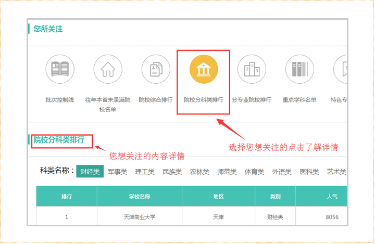Open the 分专业院校排行 podium icon

[252, 69]
